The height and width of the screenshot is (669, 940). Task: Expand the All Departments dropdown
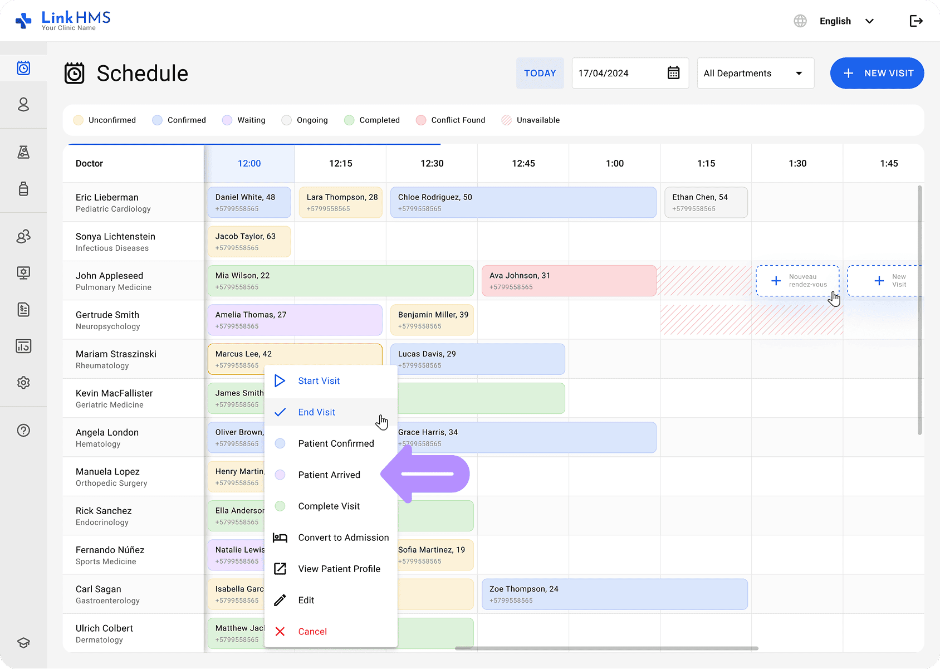coord(755,73)
